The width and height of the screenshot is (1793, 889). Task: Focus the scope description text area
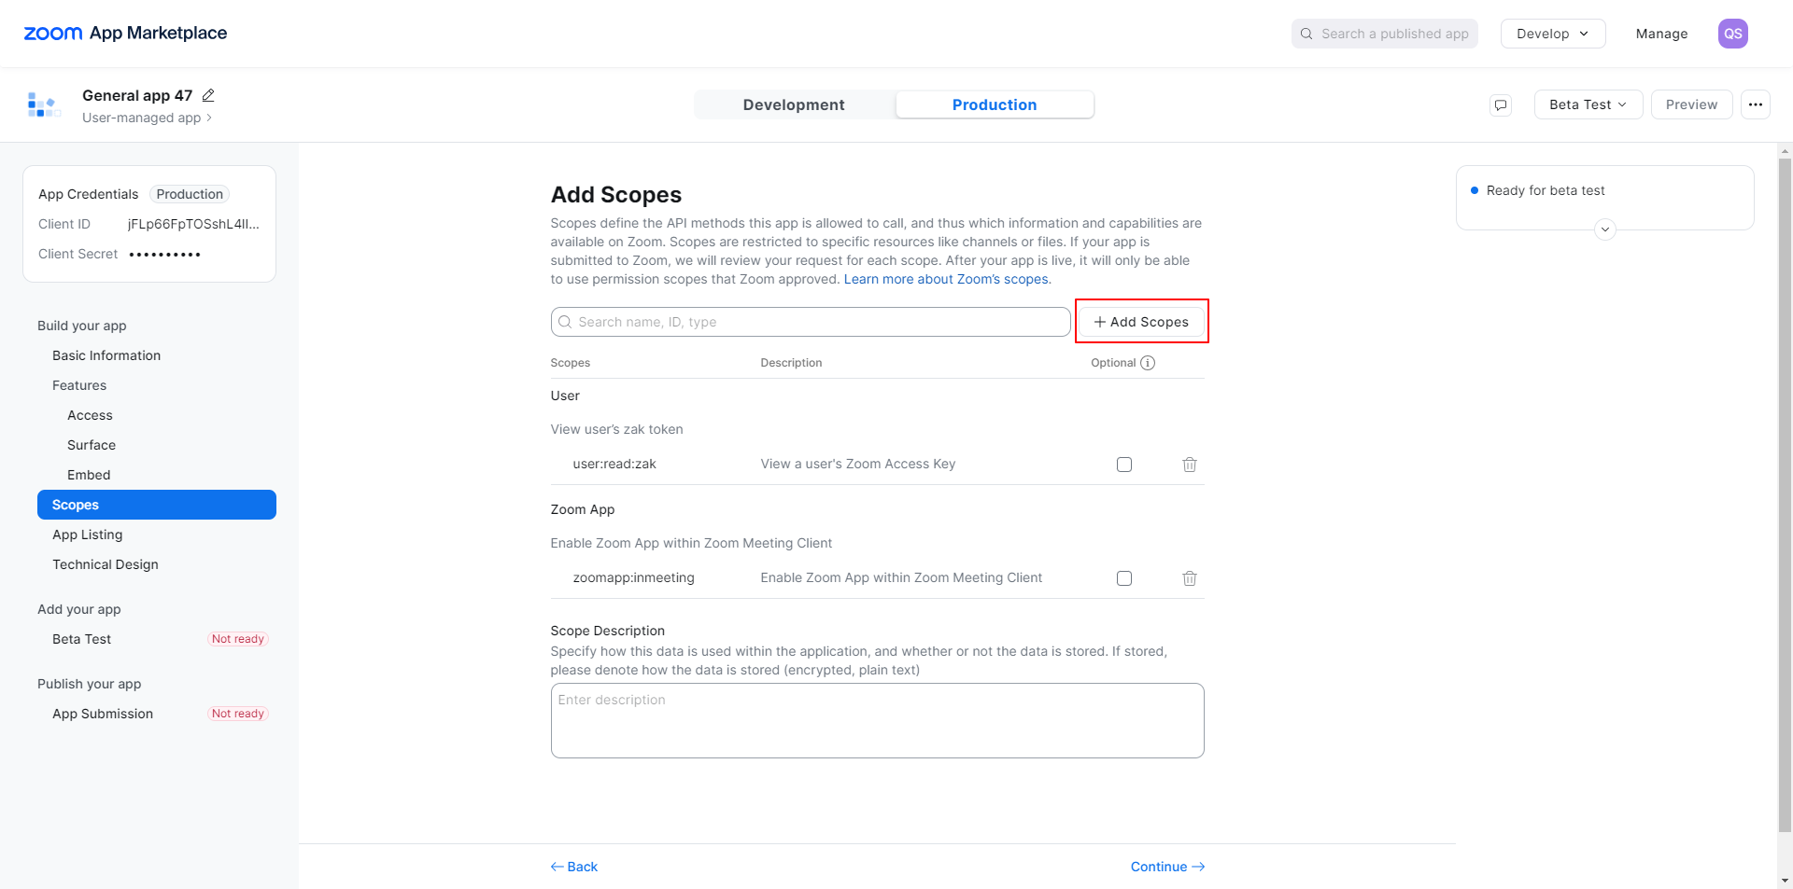877,720
